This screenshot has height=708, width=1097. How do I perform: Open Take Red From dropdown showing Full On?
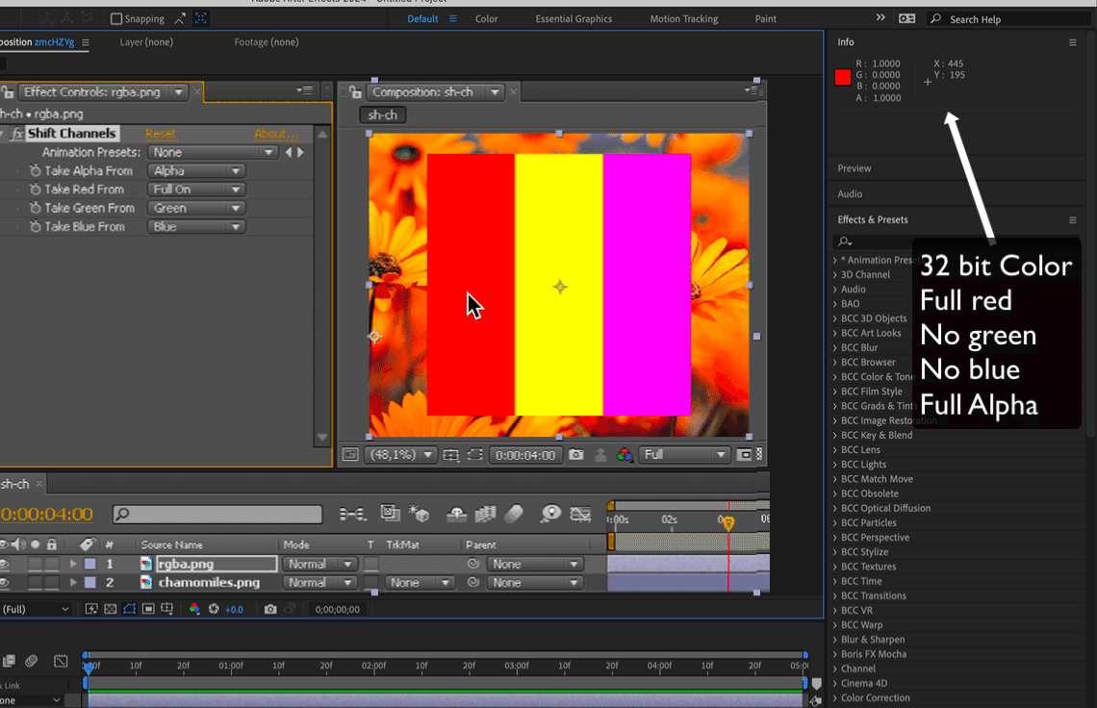click(196, 190)
